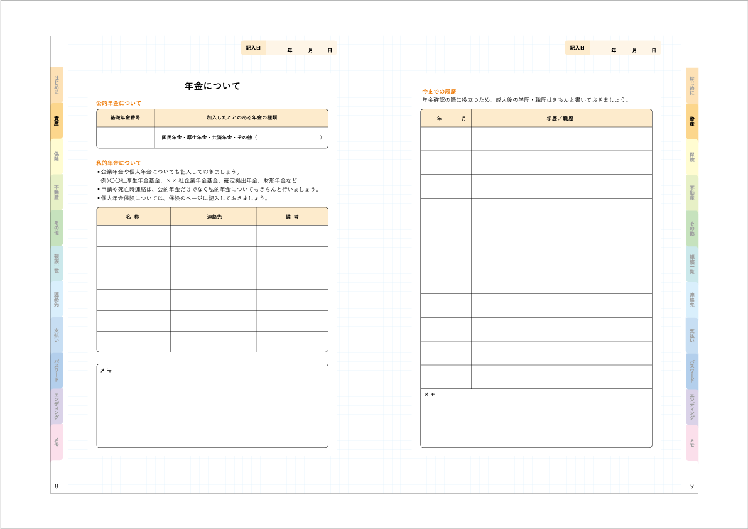Click the 記入日 date field on page 9
Viewport: 748px width, 529px height.
[624, 48]
